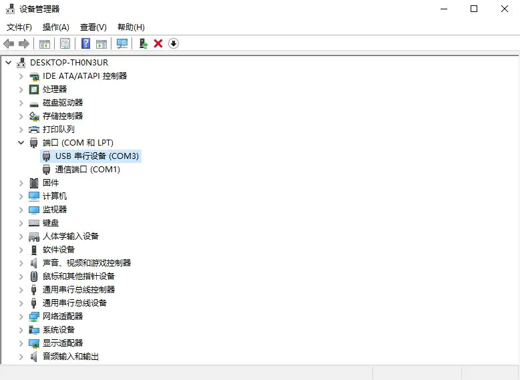
Task: Click the 音频输入和输出 speaker icon
Action: 33,357
